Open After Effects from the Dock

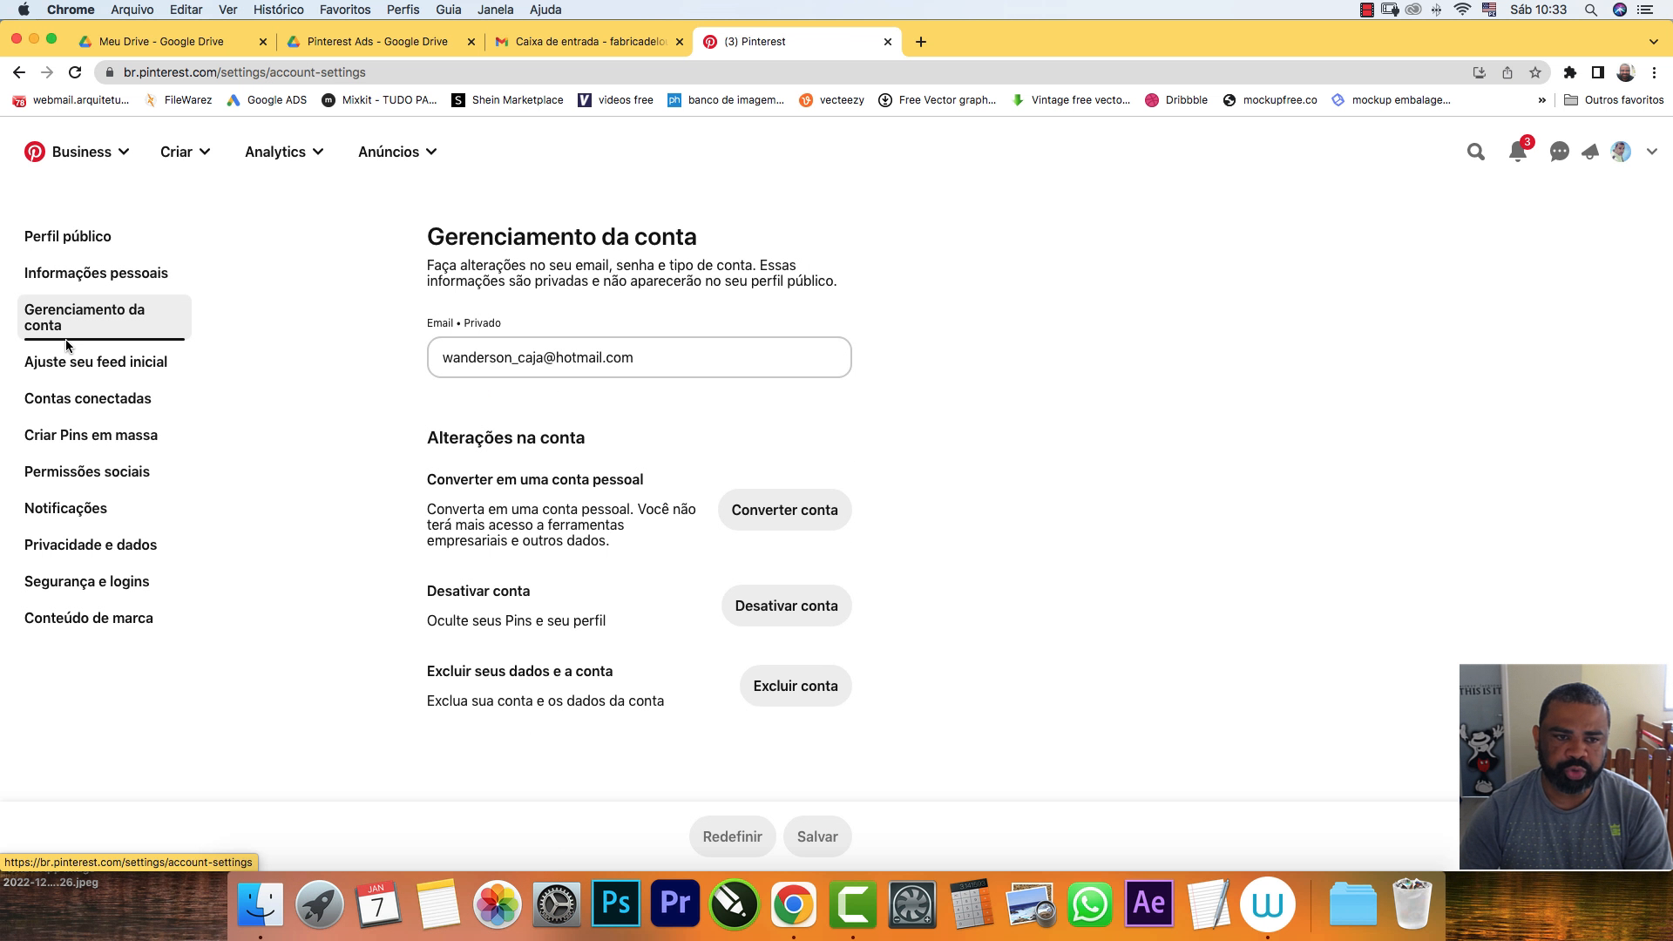pyautogui.click(x=1149, y=904)
